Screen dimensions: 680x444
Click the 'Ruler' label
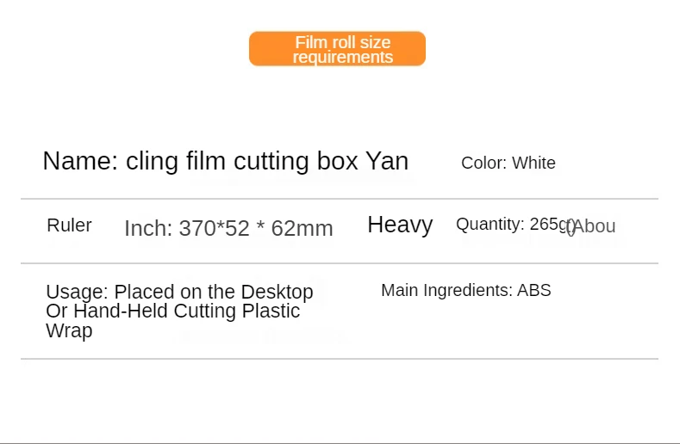tap(69, 225)
